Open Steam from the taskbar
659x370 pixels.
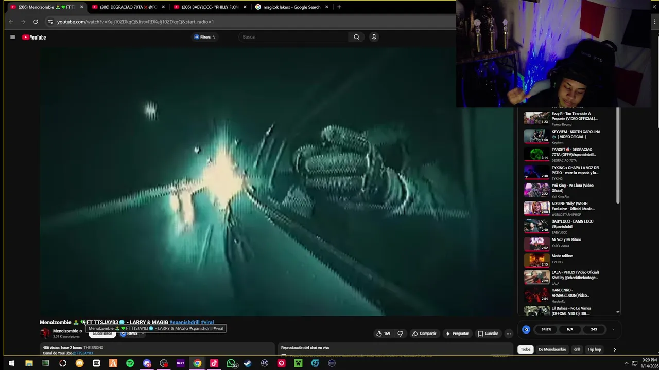pos(248,363)
